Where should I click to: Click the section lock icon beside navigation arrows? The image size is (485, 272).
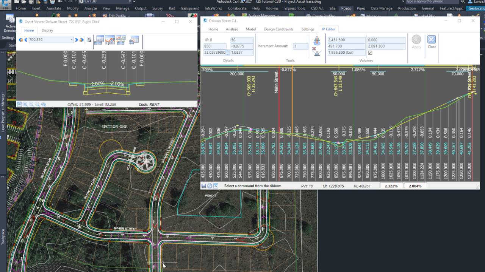89,40
